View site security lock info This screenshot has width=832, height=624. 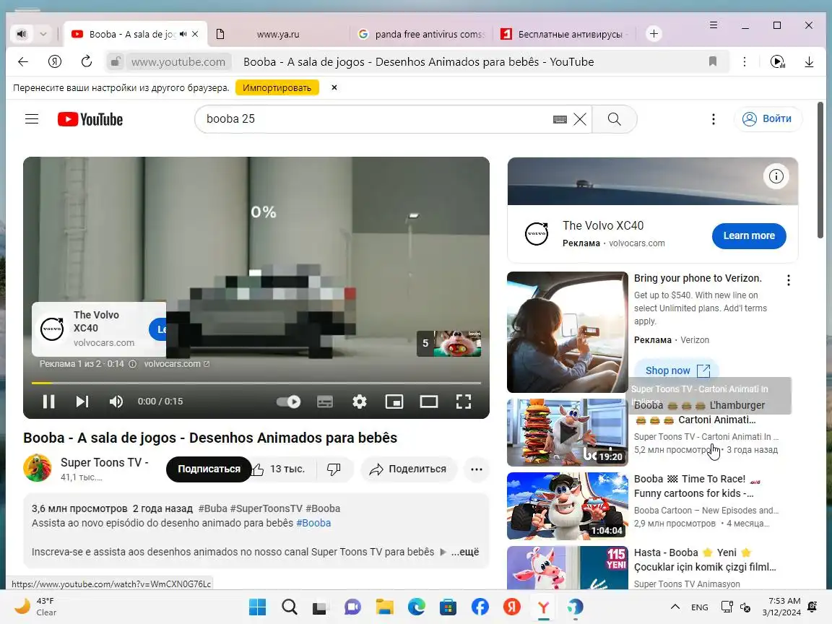[x=115, y=61]
